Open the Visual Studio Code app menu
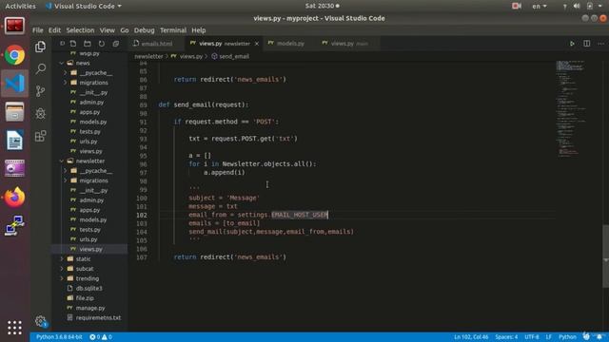 tap(84, 7)
